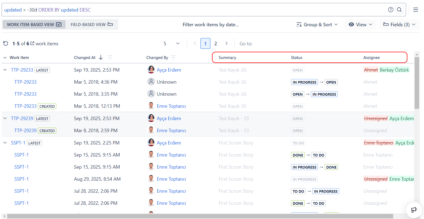Switch to Work Item-Based View
424x219 pixels.
(34, 24)
